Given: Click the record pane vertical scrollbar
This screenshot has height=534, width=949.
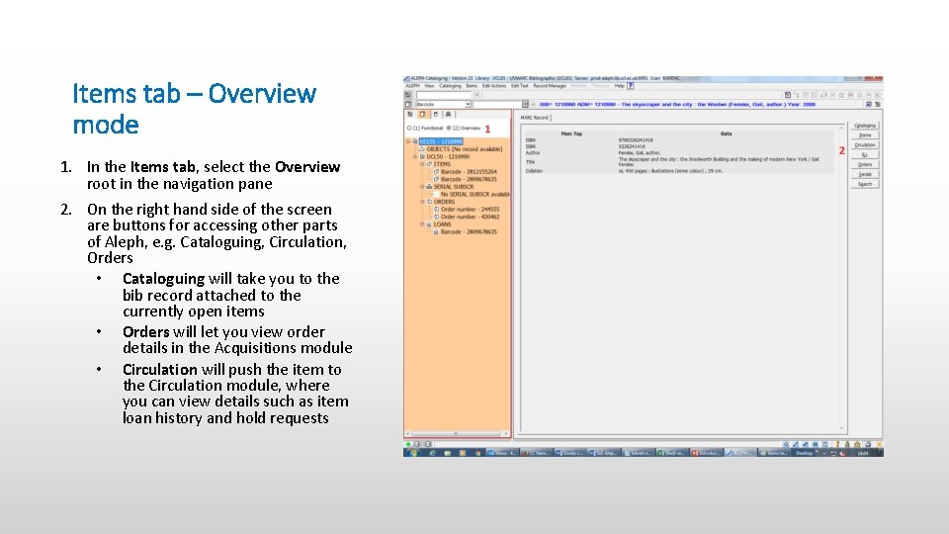Looking at the screenshot, I should [842, 277].
